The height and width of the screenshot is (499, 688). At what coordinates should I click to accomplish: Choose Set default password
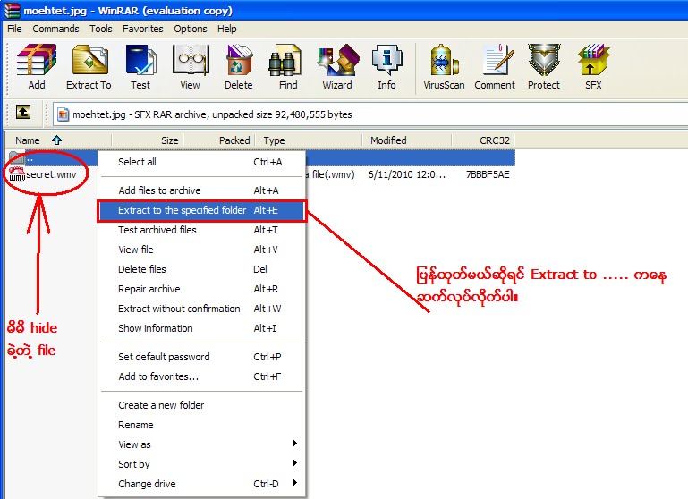[x=202, y=357]
